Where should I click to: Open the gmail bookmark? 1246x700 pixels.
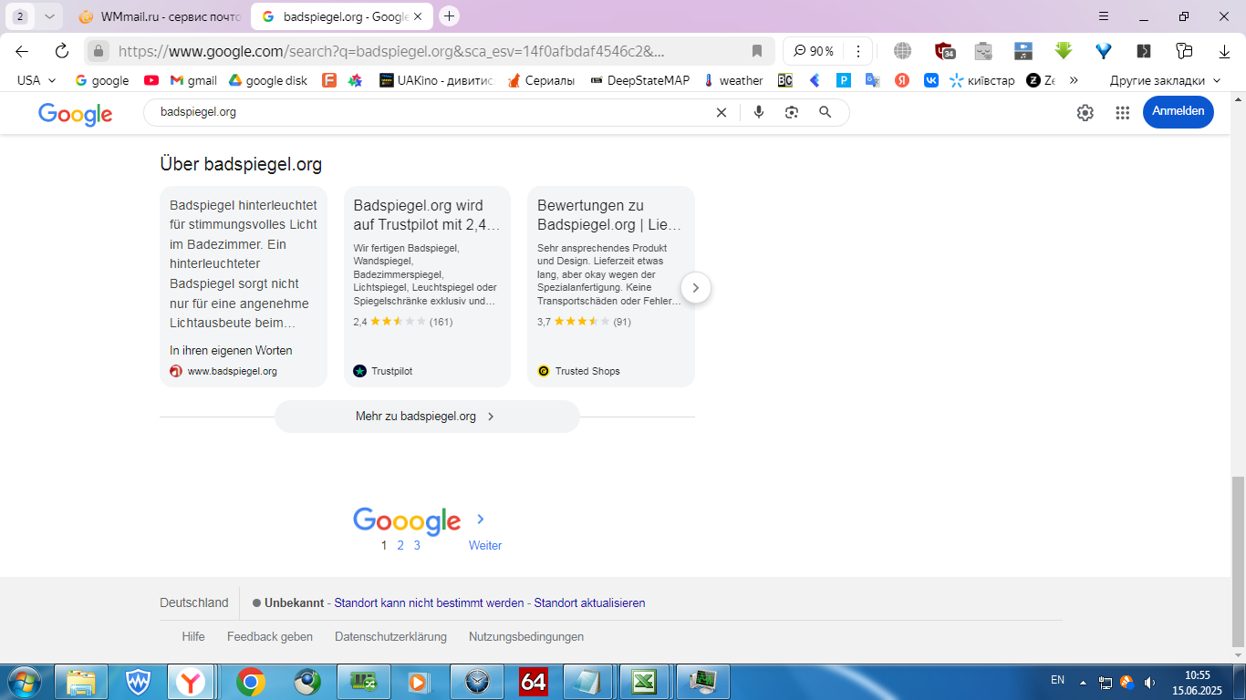click(x=193, y=80)
